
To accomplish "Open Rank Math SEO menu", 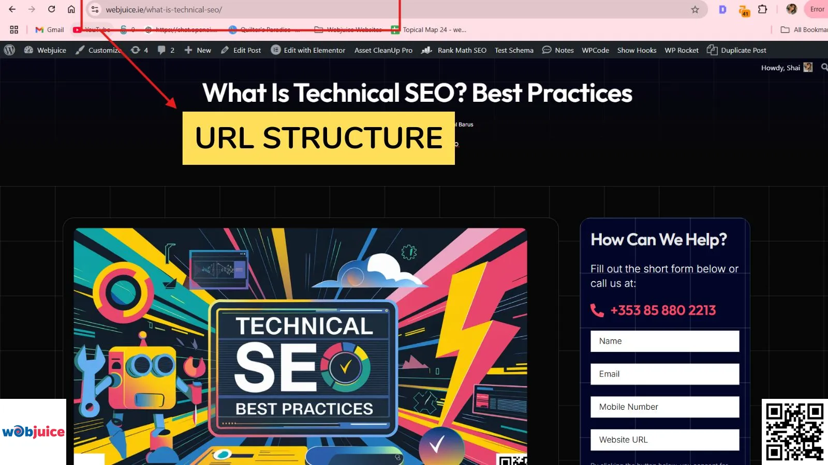I will tap(454, 50).
